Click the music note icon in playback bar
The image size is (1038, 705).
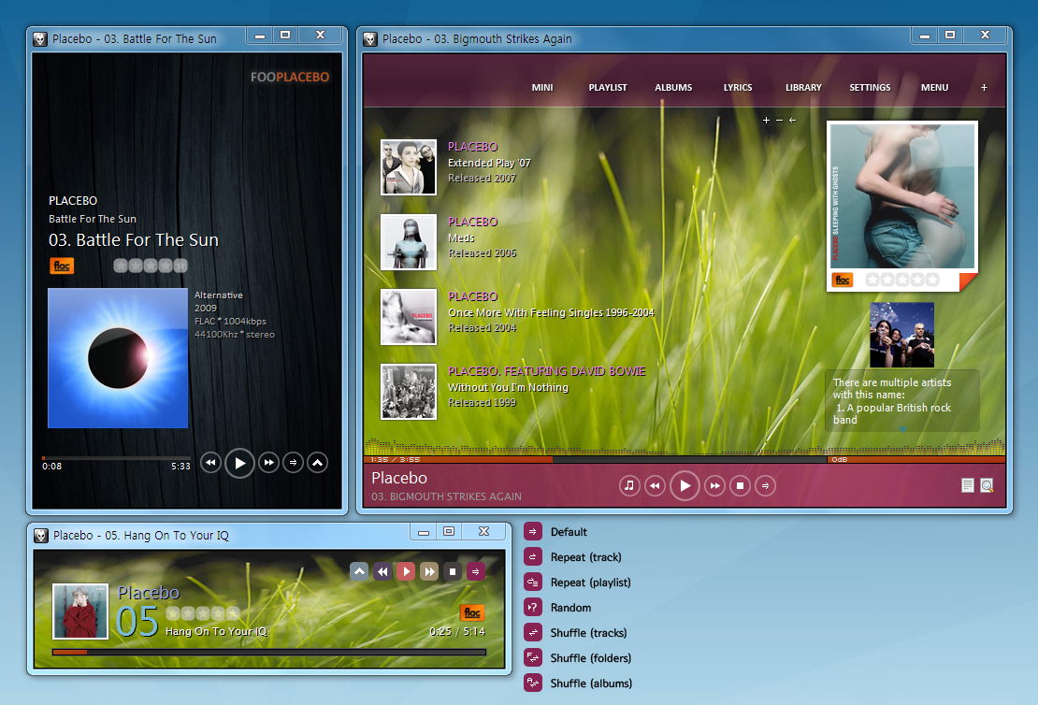pyautogui.click(x=629, y=485)
